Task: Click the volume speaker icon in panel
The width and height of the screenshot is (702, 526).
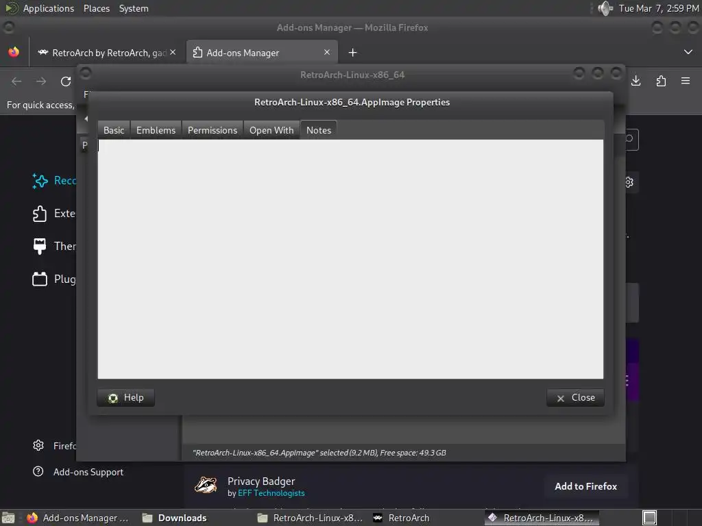Action: click(x=605, y=8)
